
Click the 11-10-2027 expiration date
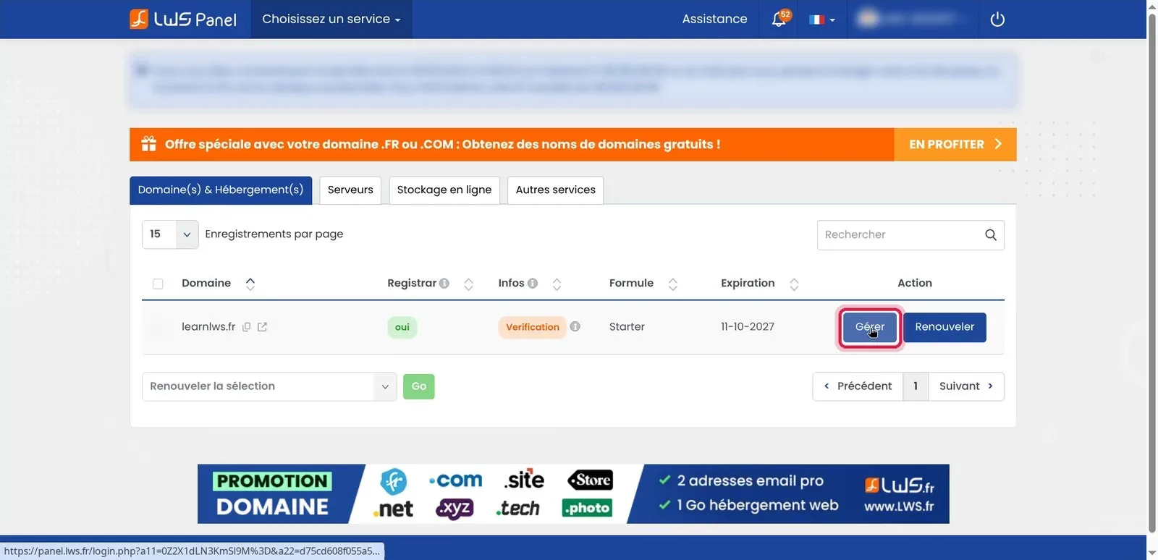(748, 327)
